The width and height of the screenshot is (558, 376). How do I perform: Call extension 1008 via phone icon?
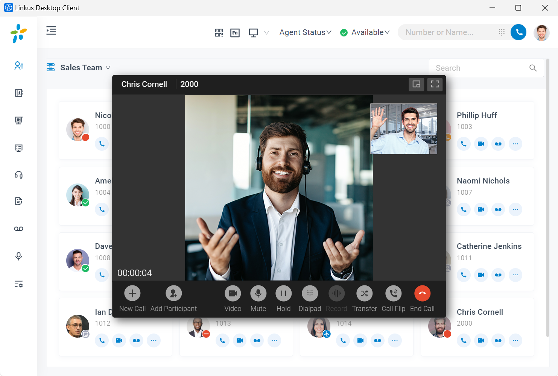[102, 275]
